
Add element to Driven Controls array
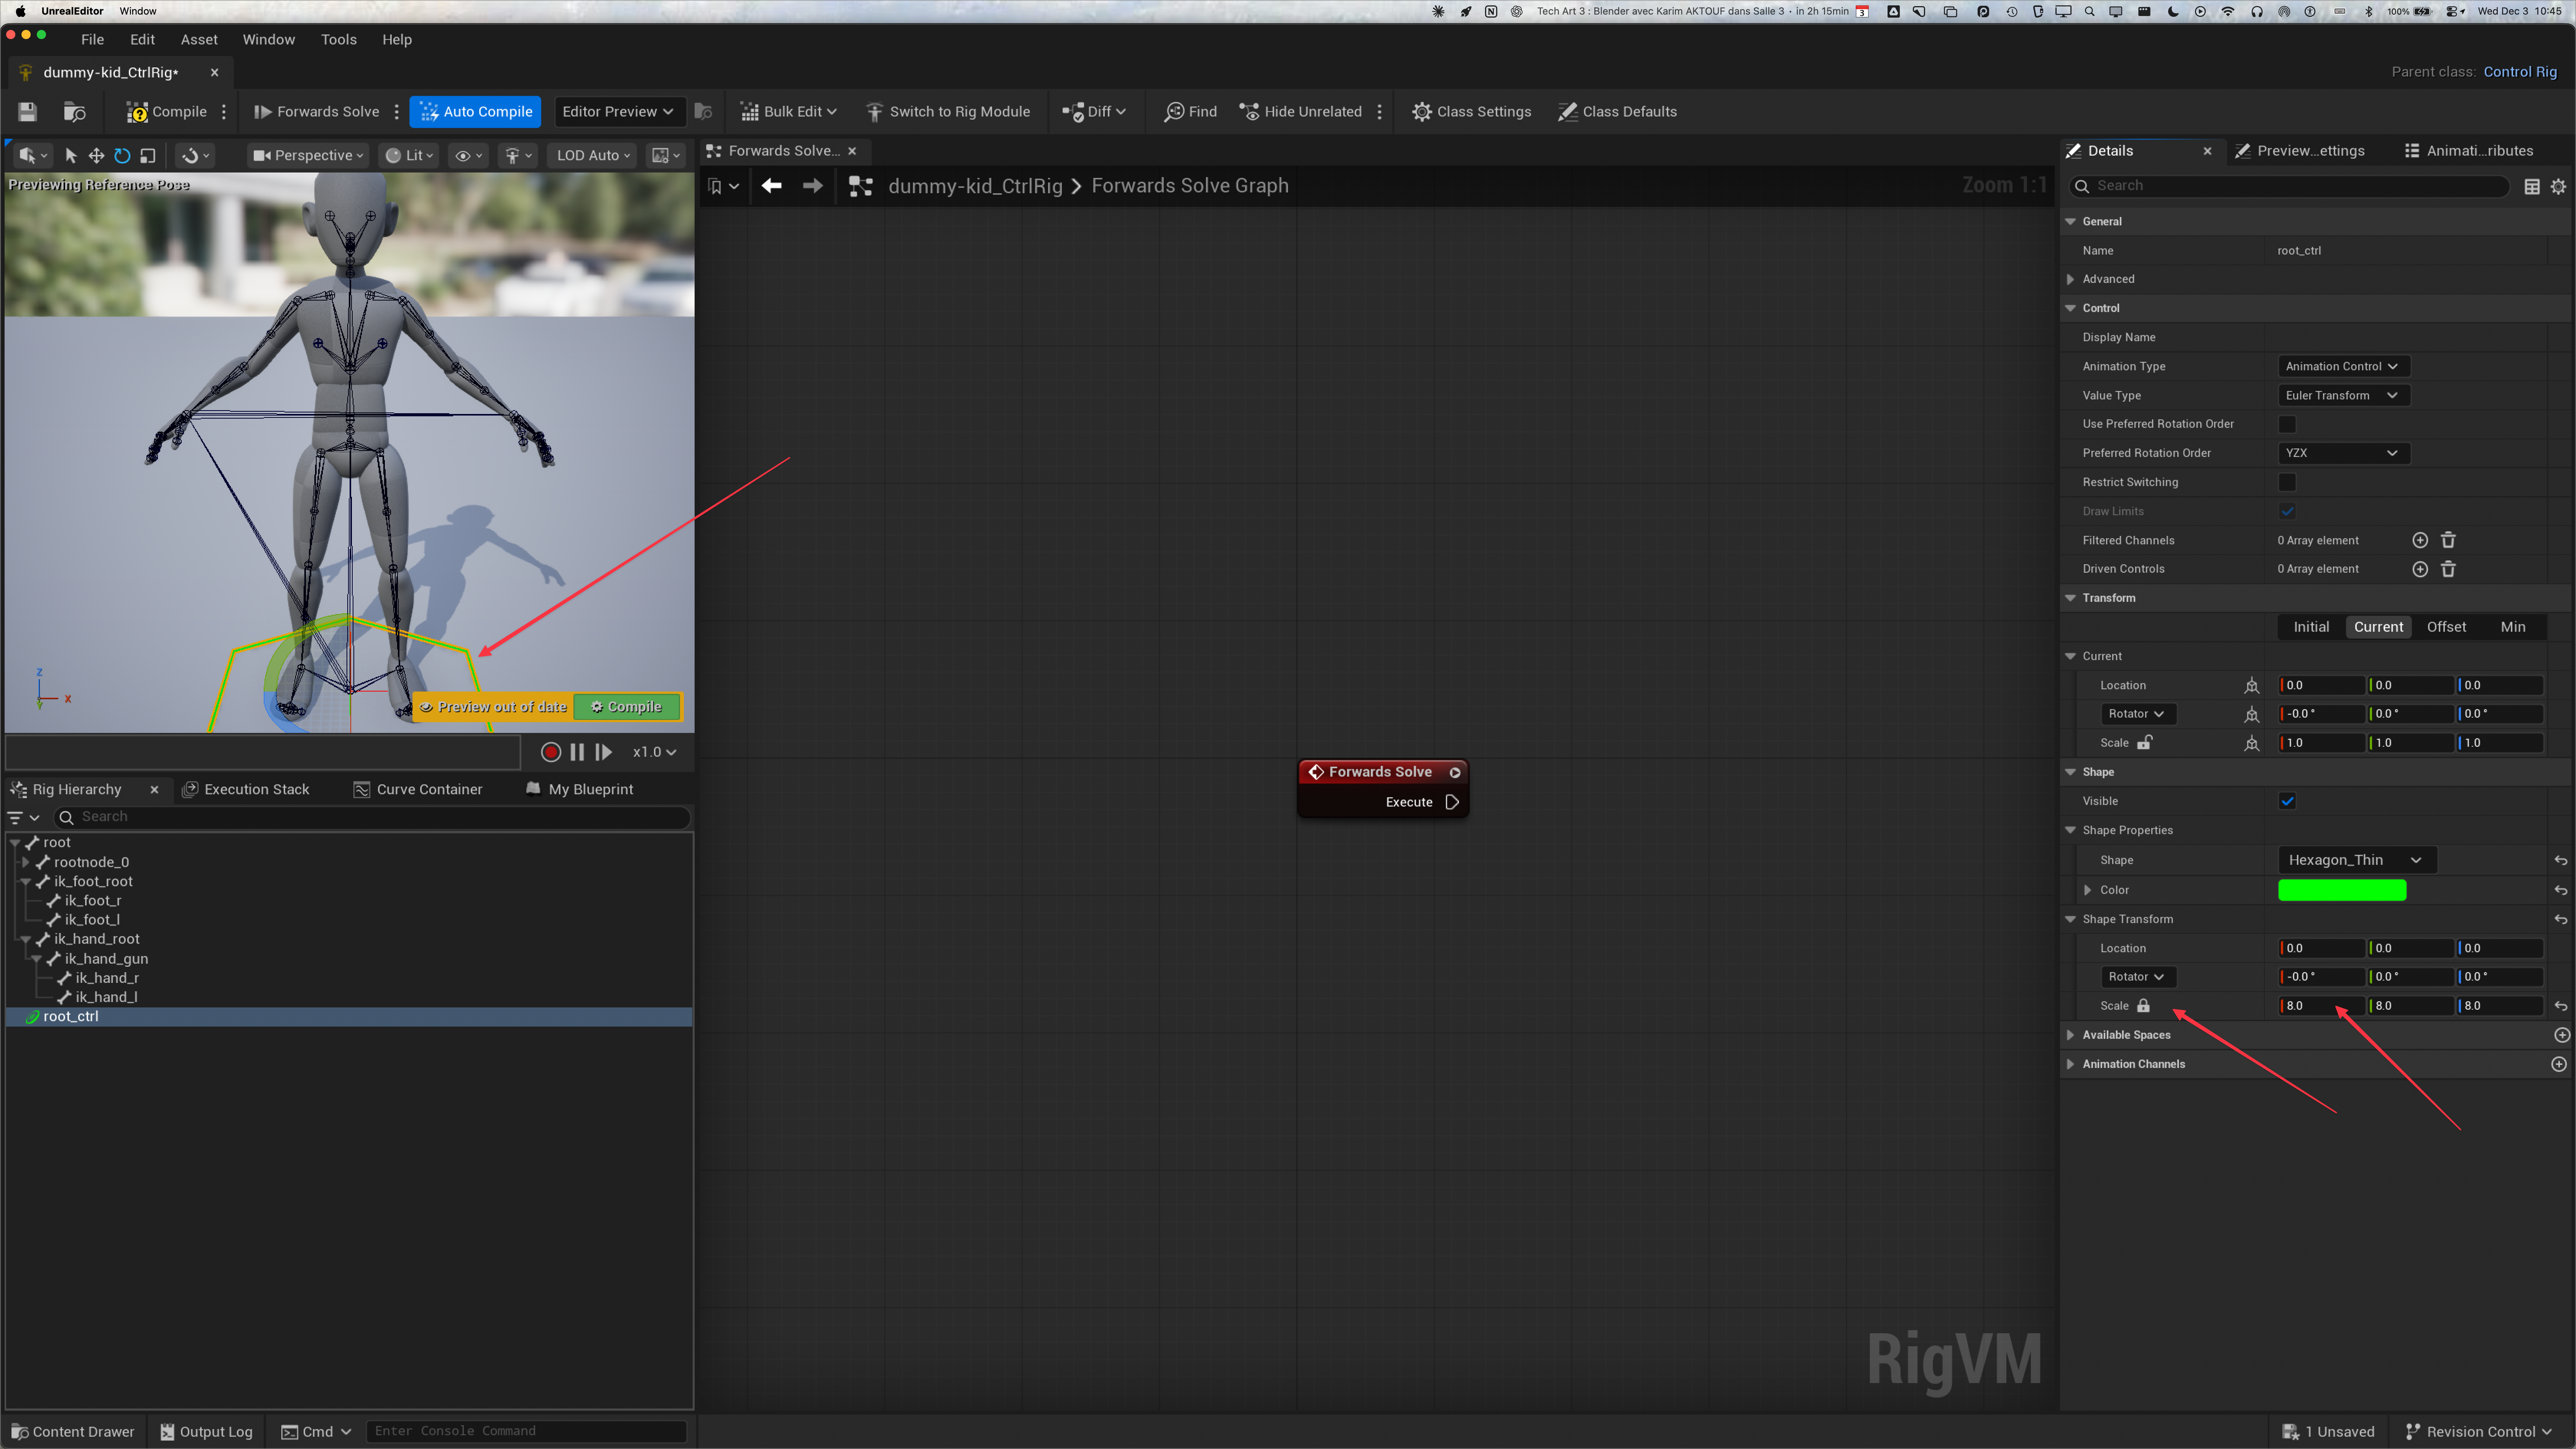point(2420,569)
